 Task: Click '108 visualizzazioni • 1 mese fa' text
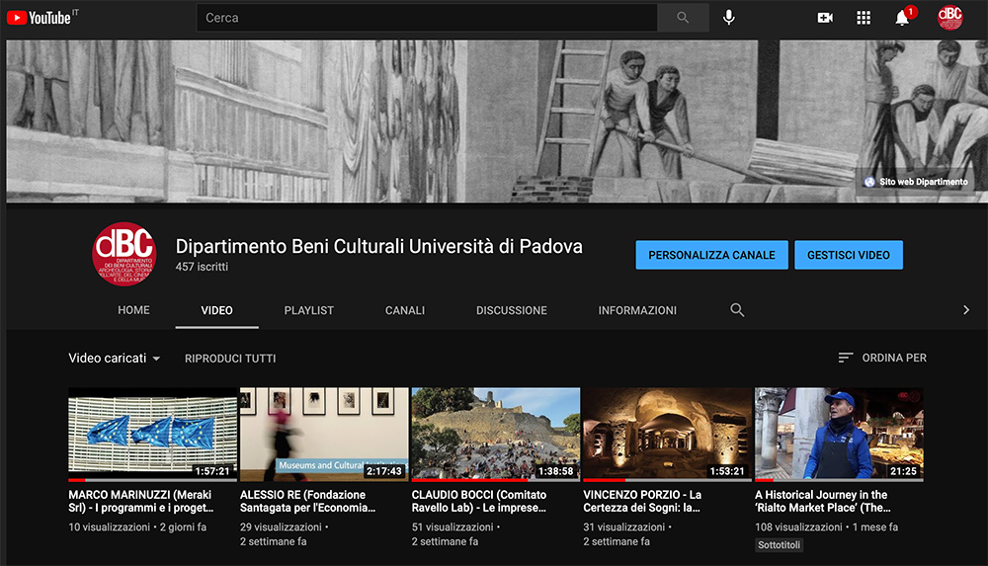[827, 526]
